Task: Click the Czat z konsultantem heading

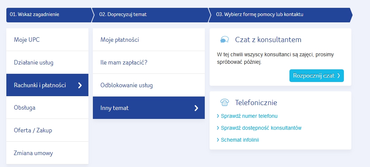Action: 268,40
